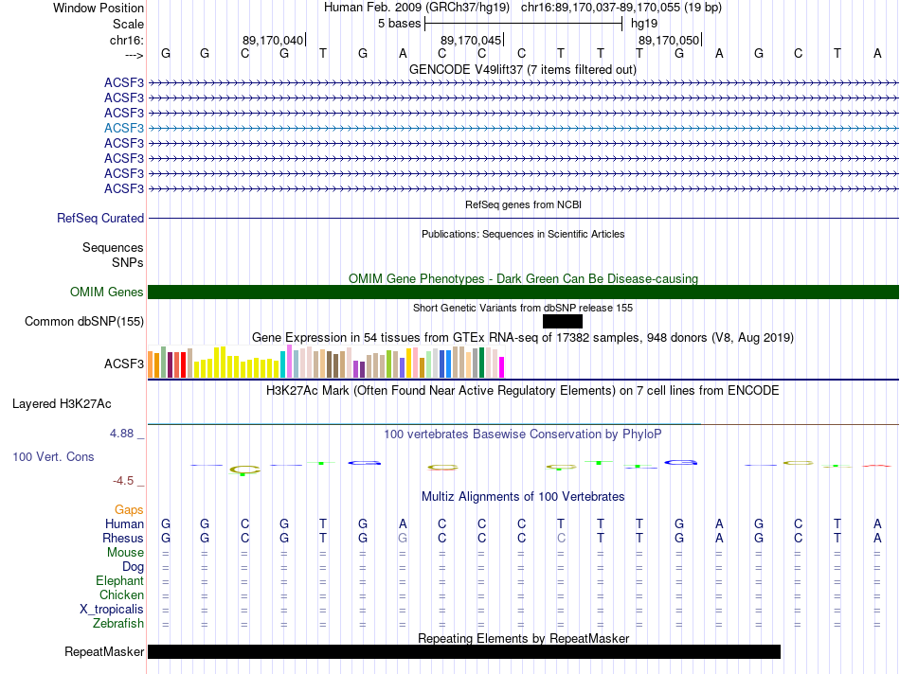Select the dark green OMIM gene bar

523,292
